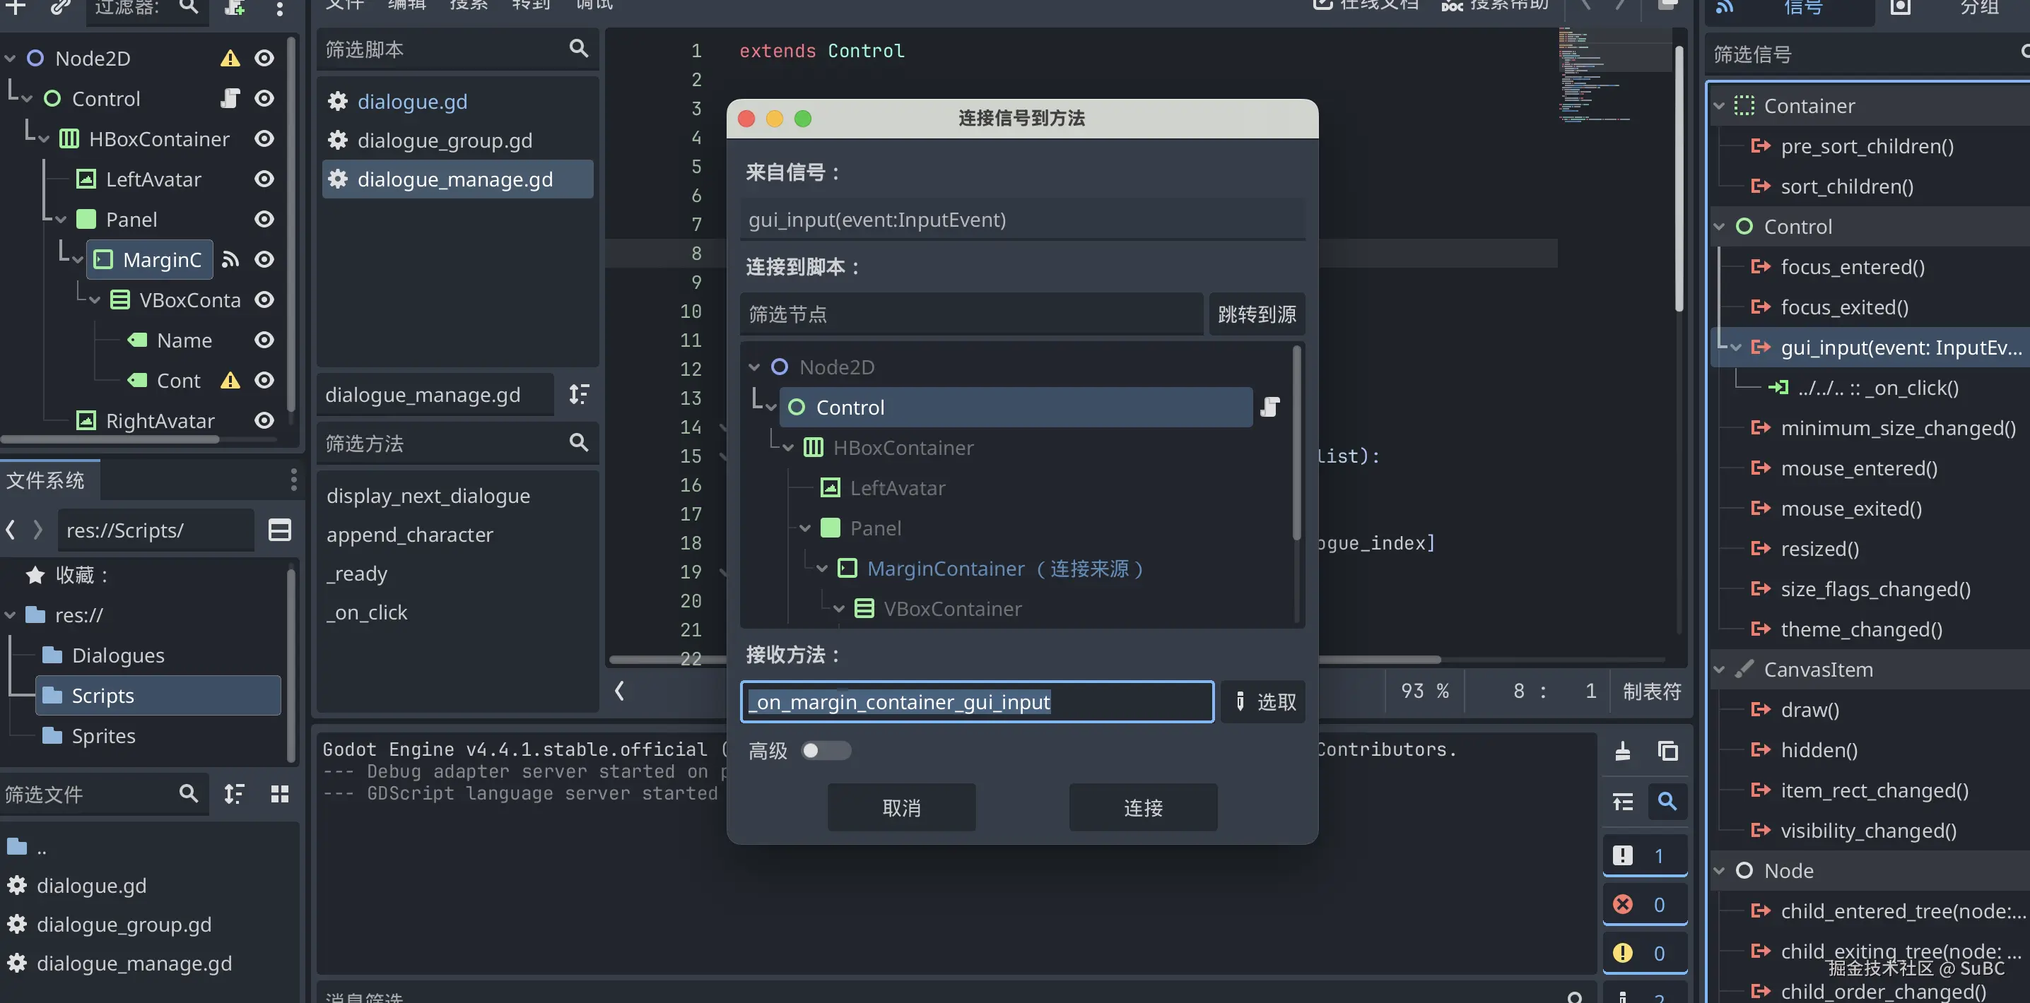Click the pick receiver method icon in dialog

pyautogui.click(x=1263, y=701)
